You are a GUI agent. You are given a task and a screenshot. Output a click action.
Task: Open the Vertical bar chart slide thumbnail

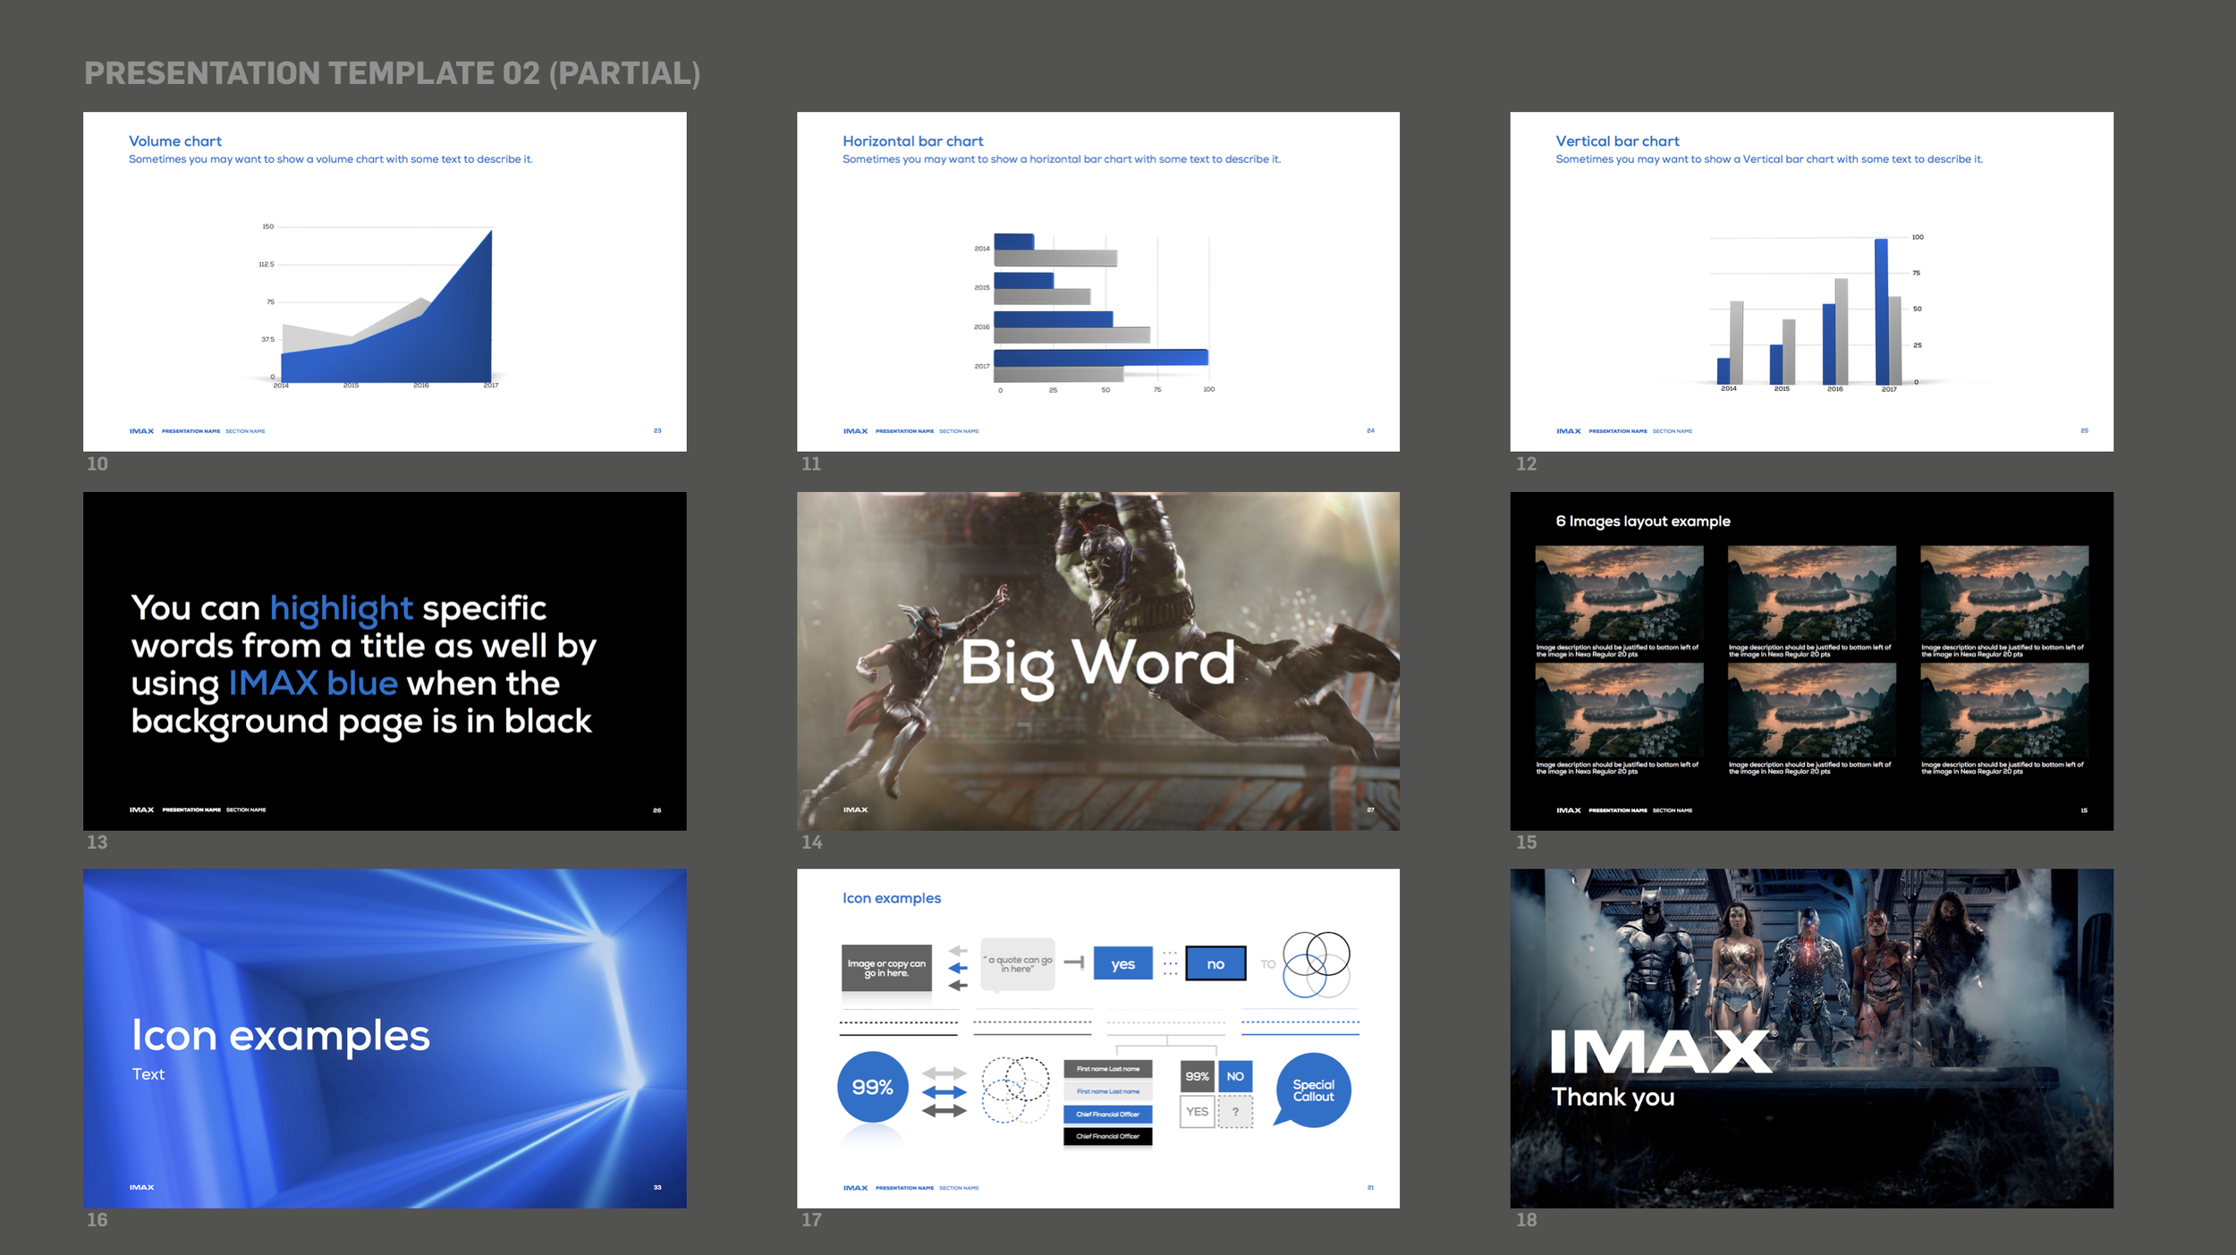point(1812,282)
